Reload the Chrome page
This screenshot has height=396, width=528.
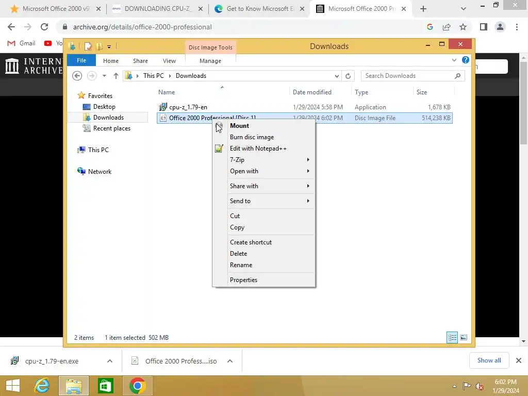point(44,27)
